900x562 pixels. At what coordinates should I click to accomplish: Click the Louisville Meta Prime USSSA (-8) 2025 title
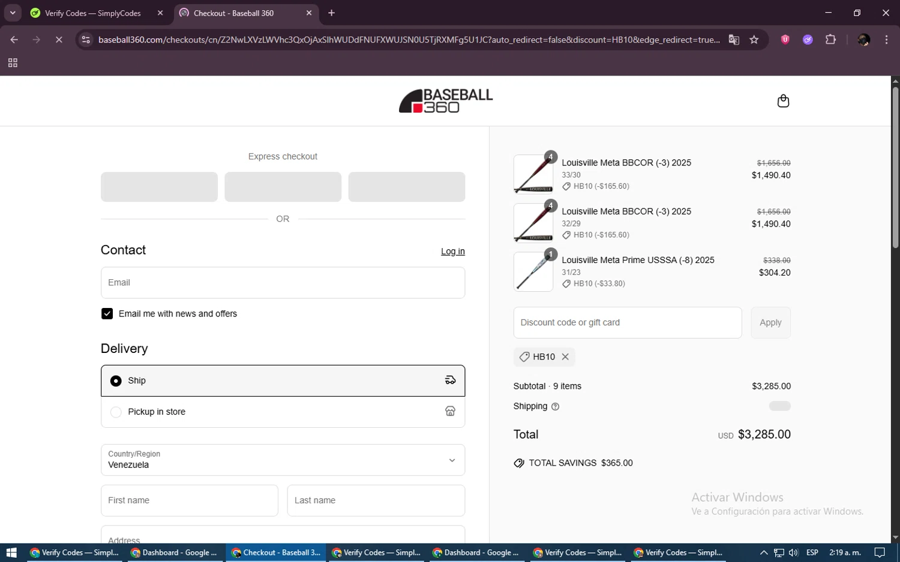(638, 260)
